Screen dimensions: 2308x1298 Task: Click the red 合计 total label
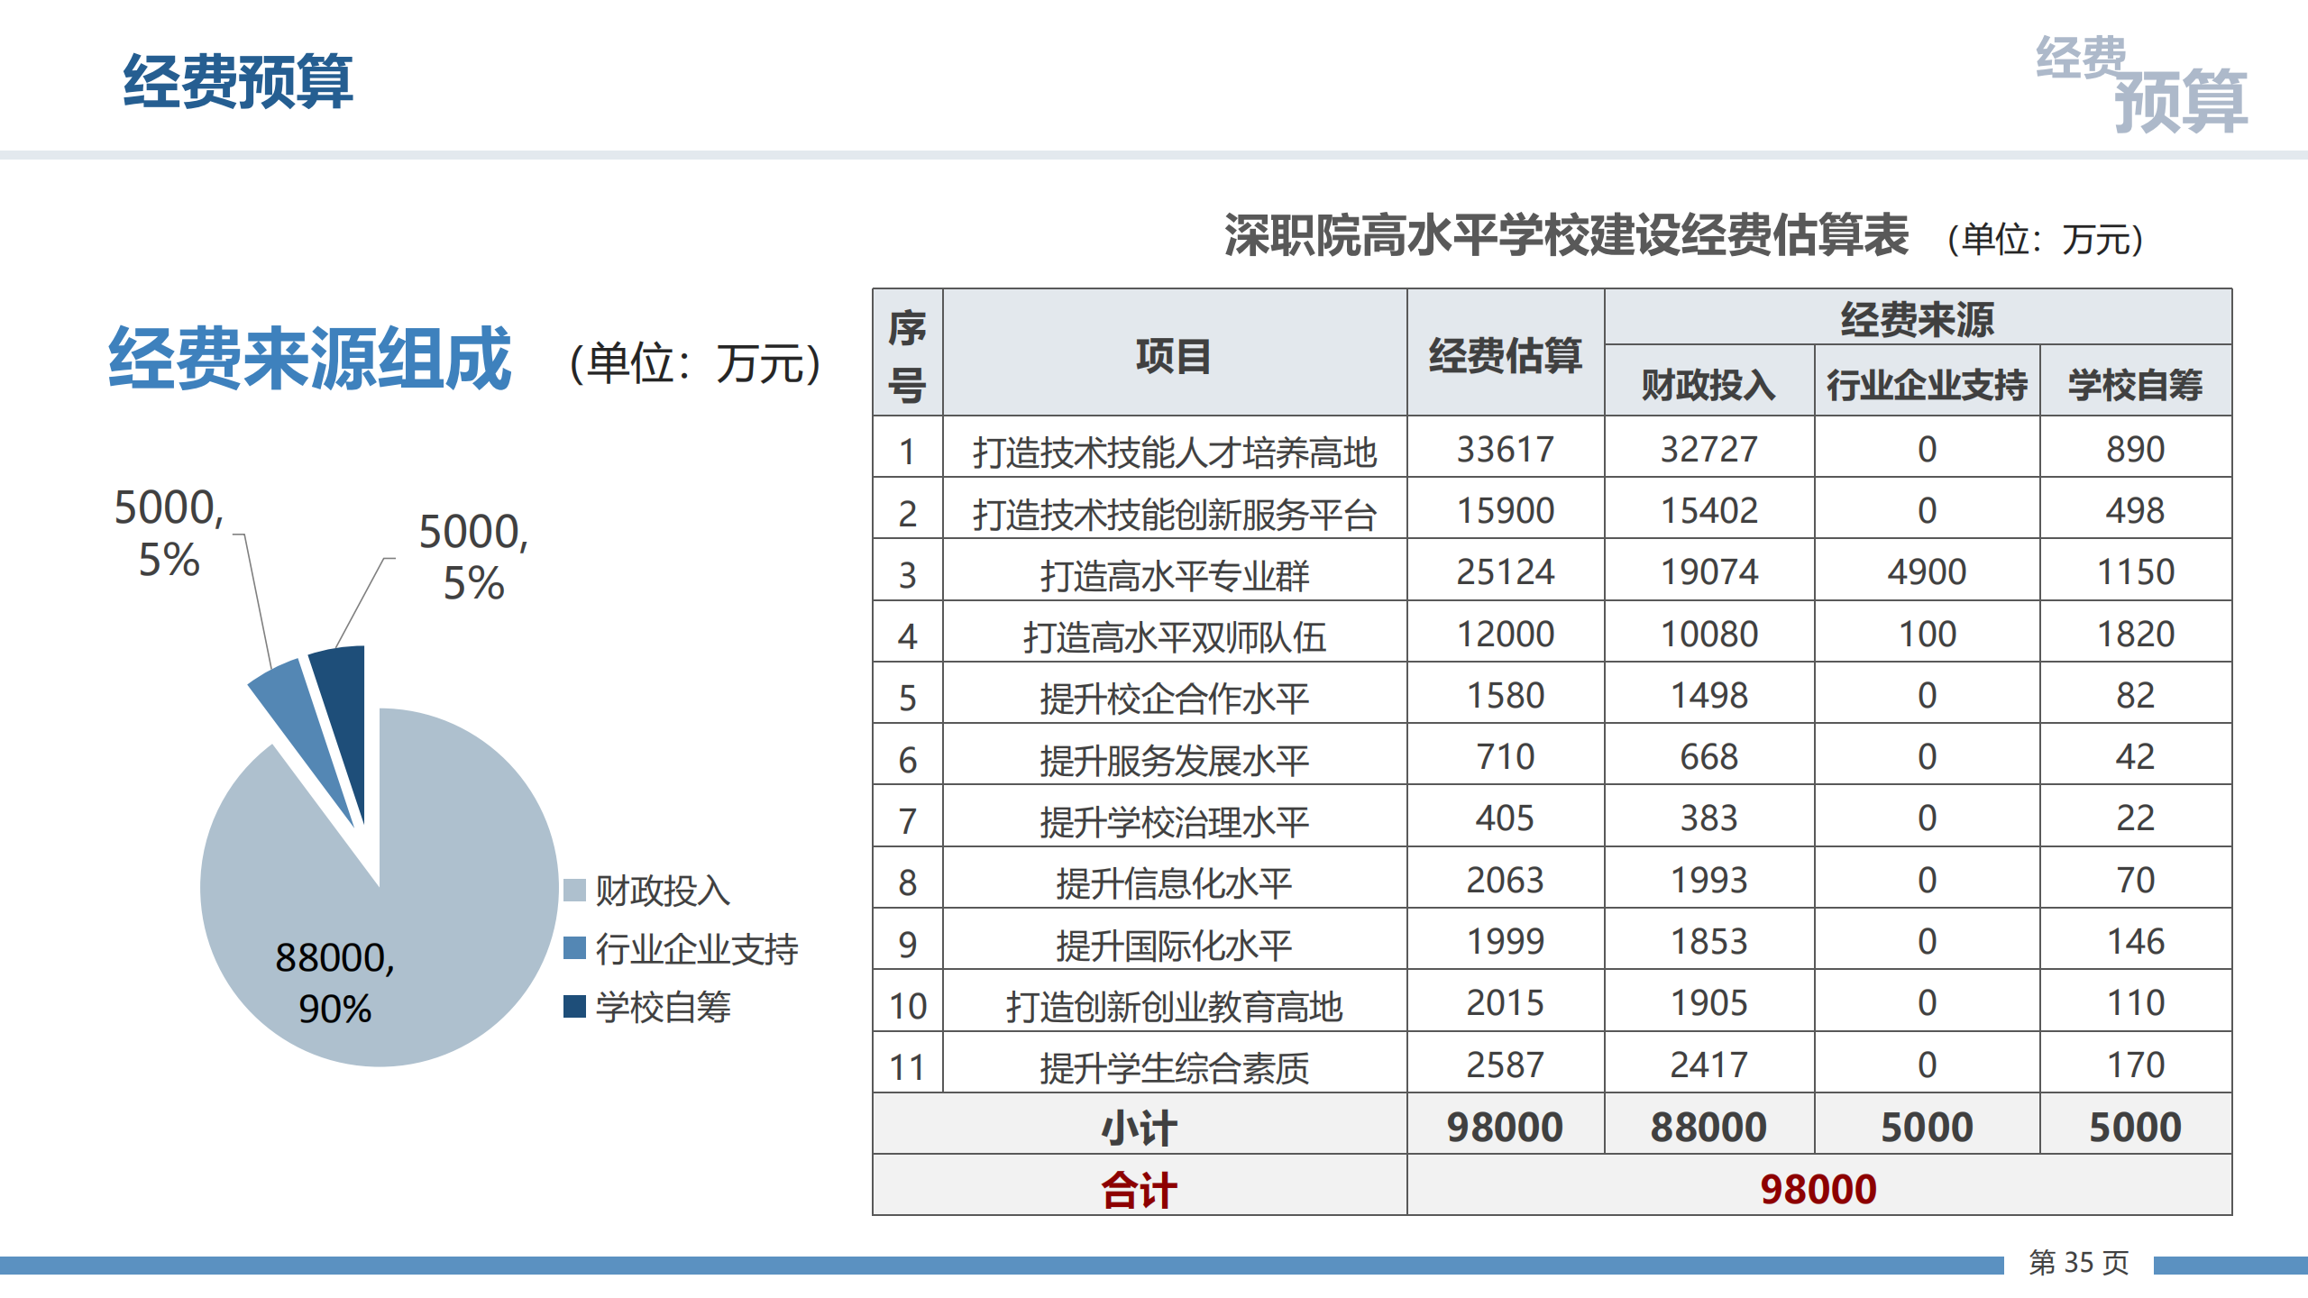pyautogui.click(x=1139, y=1190)
